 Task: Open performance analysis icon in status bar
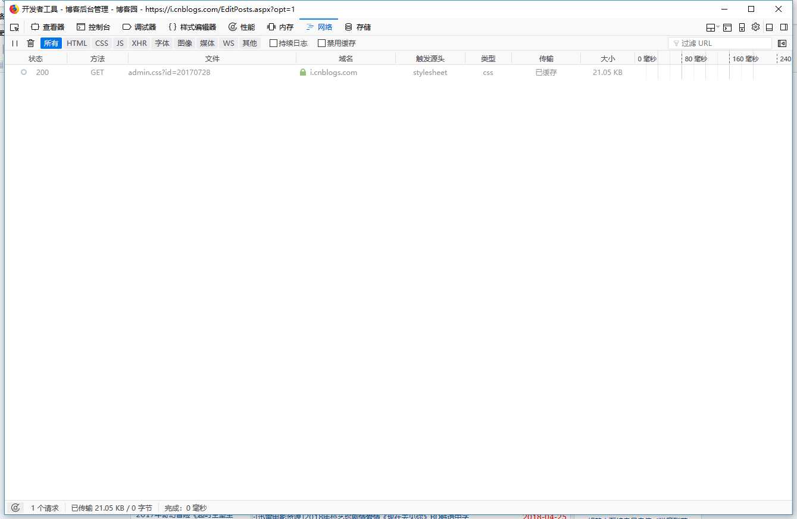(15, 508)
